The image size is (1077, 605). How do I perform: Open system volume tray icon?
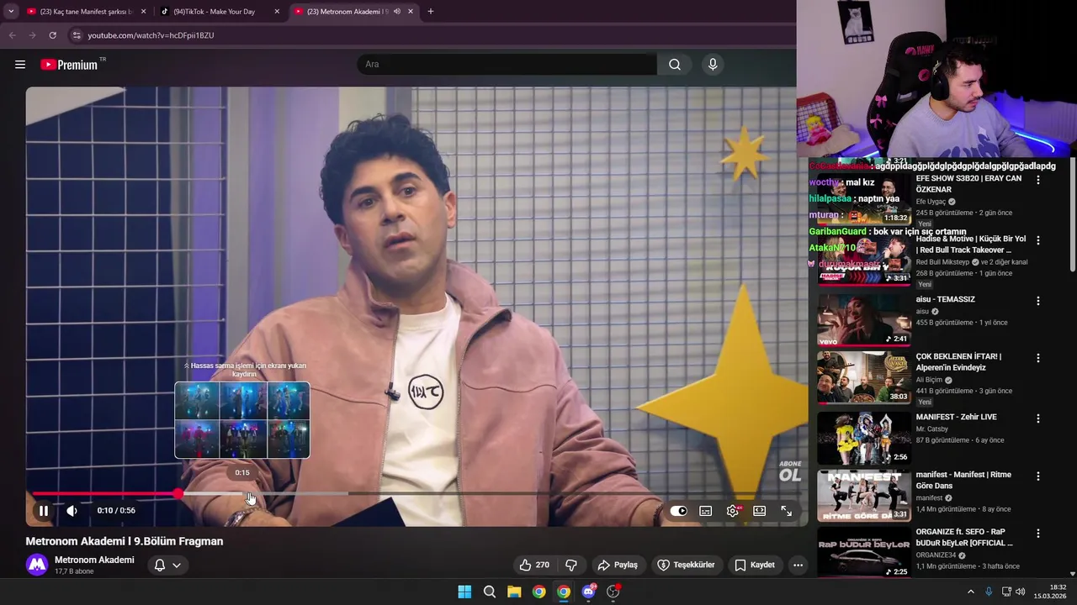pyautogui.click(x=1021, y=592)
